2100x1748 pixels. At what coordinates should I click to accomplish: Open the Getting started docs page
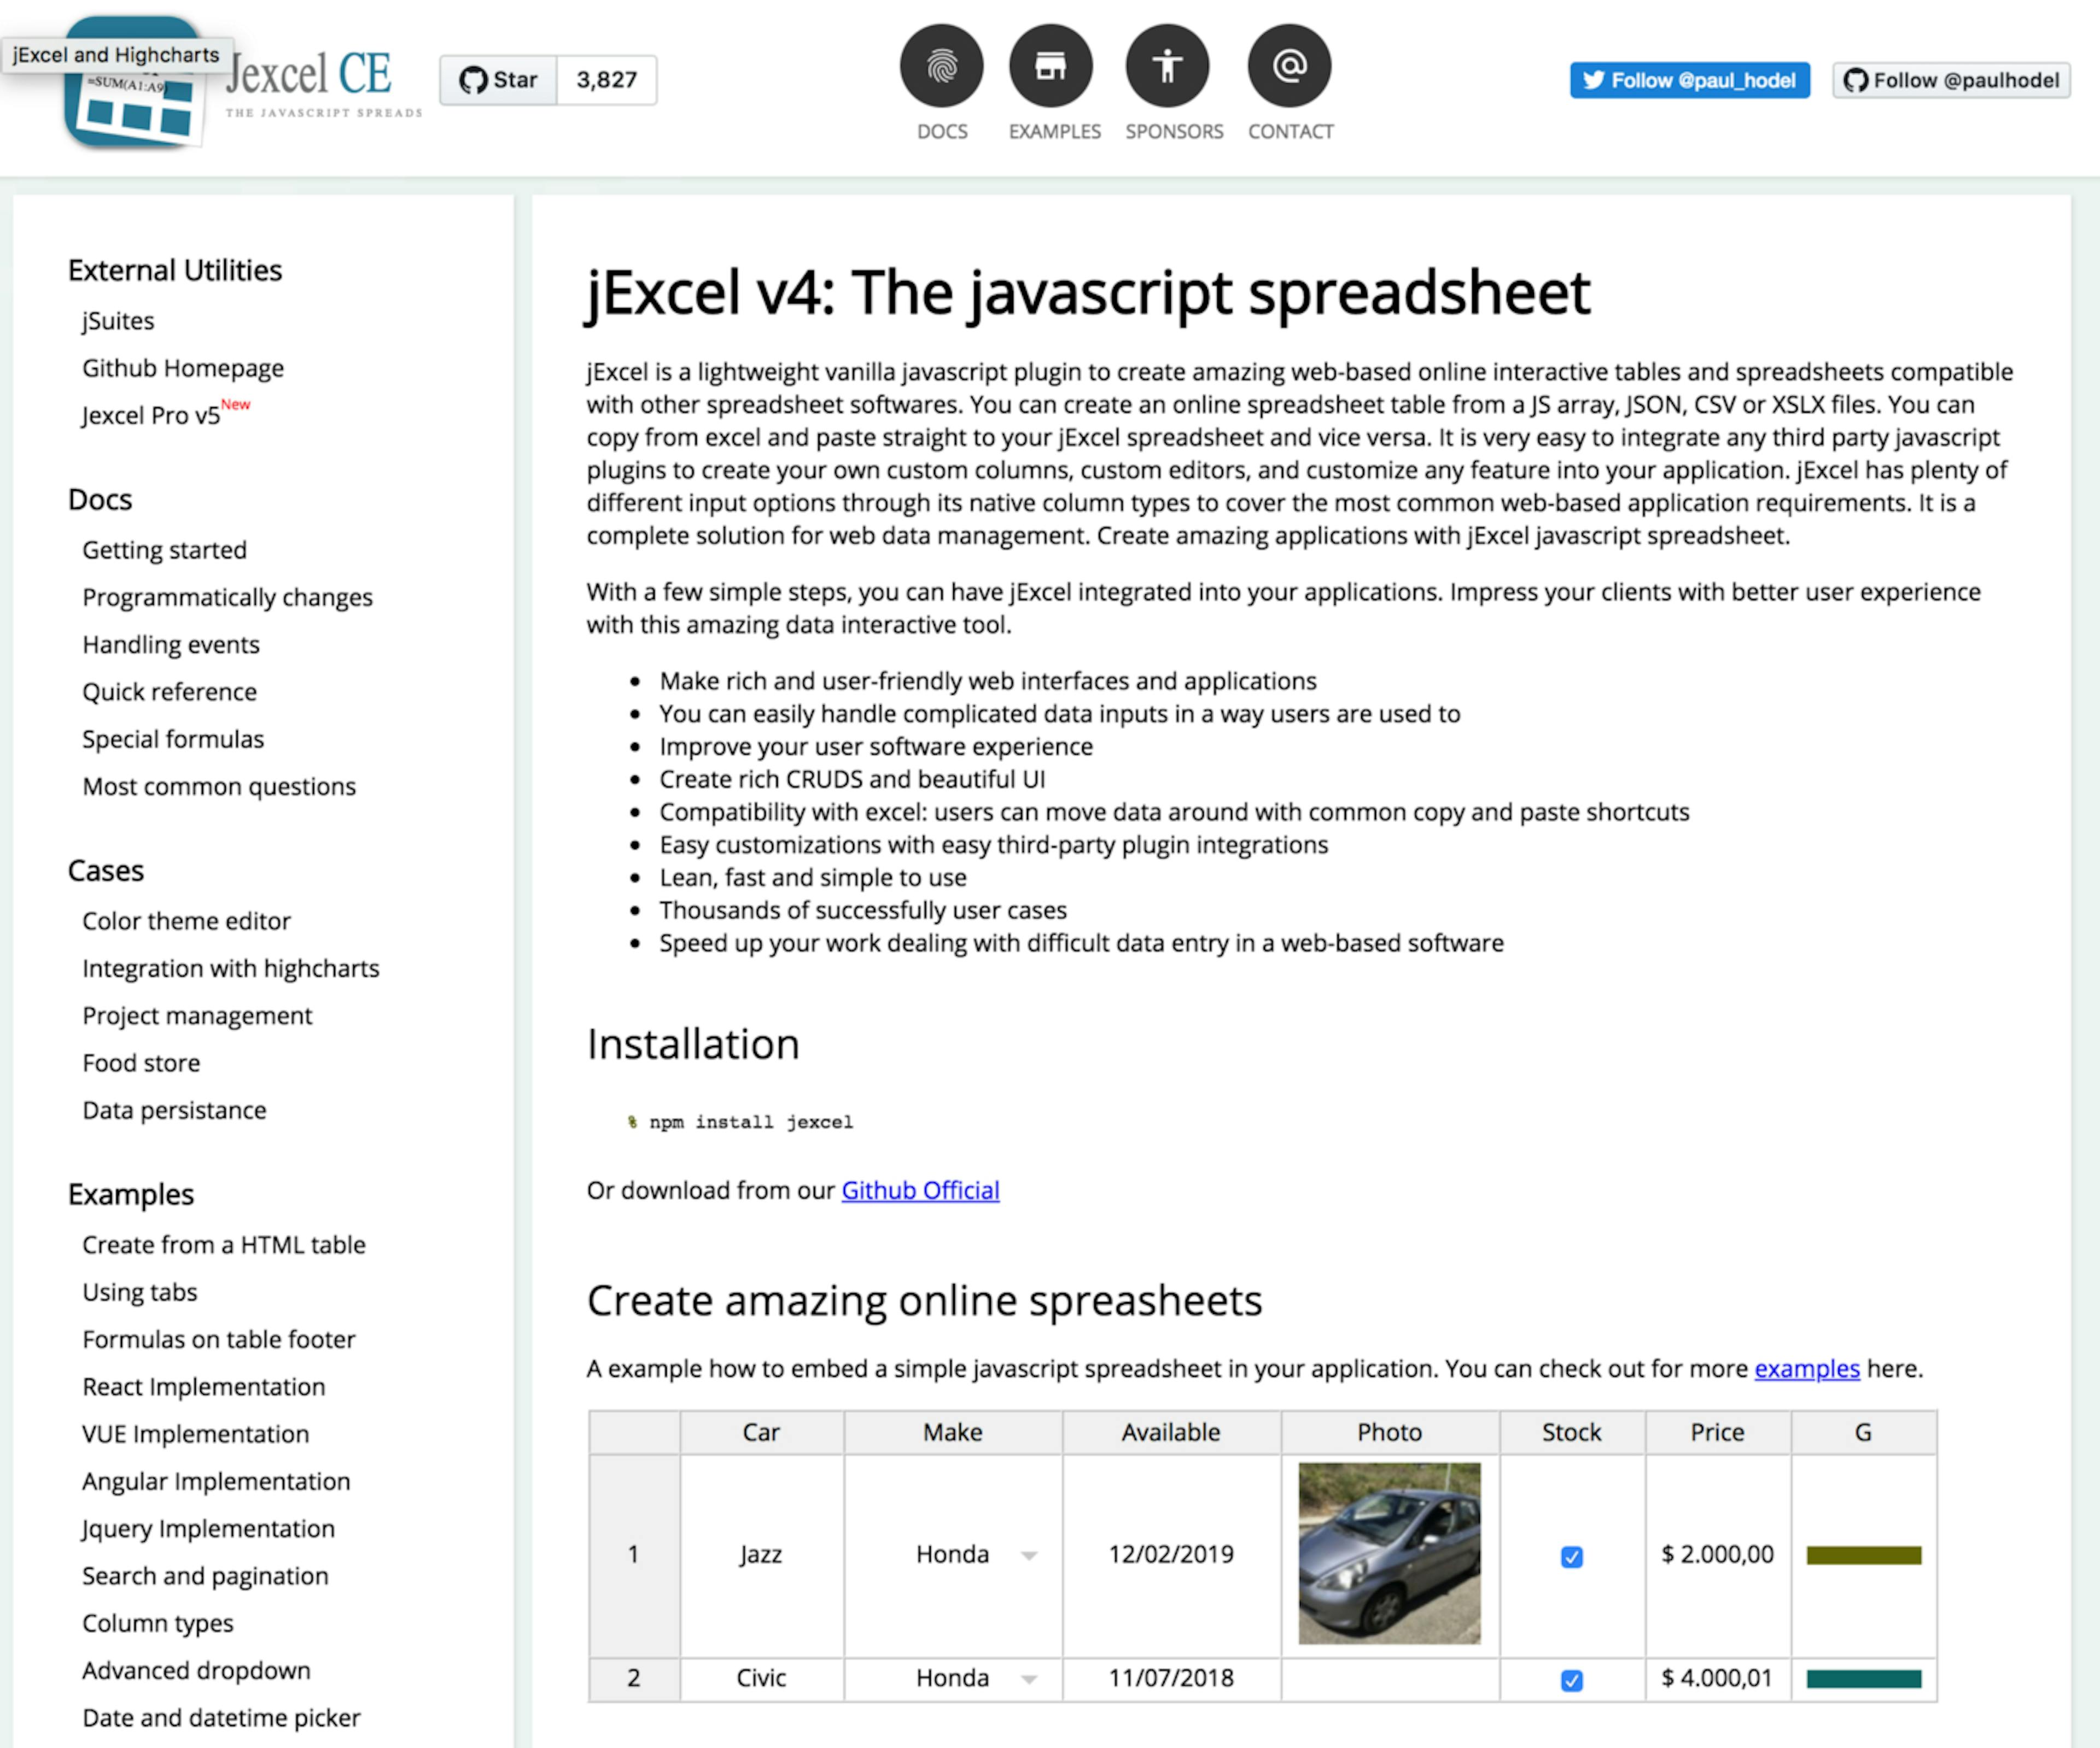[x=164, y=550]
